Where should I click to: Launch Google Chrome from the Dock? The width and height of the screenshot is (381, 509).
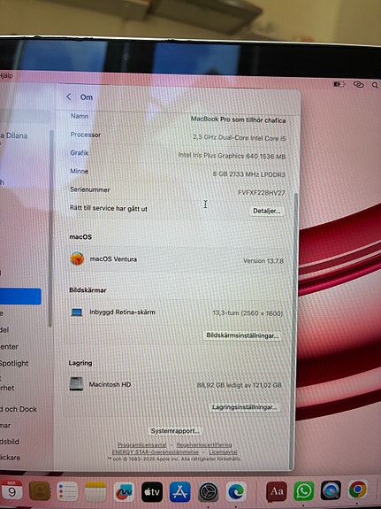point(358,490)
